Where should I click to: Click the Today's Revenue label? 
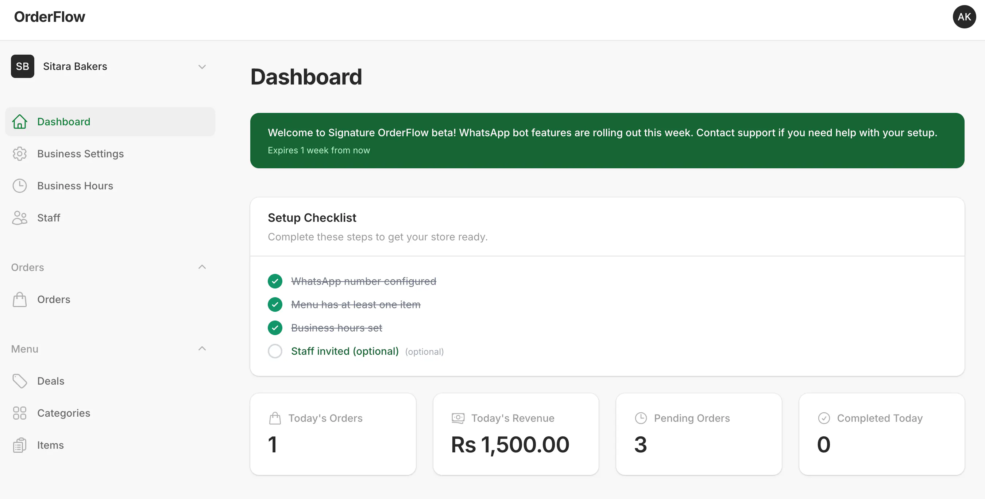(513, 419)
